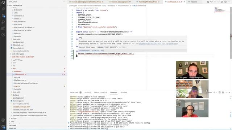Open README.md in the file tree
The image size is (232, 130).
(x=18, y=45)
